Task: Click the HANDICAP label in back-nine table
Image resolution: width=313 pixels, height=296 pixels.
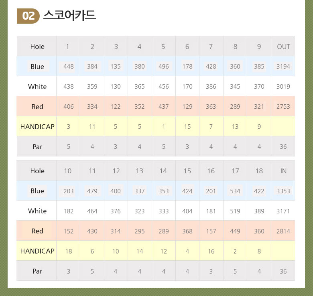Action: click(x=37, y=251)
